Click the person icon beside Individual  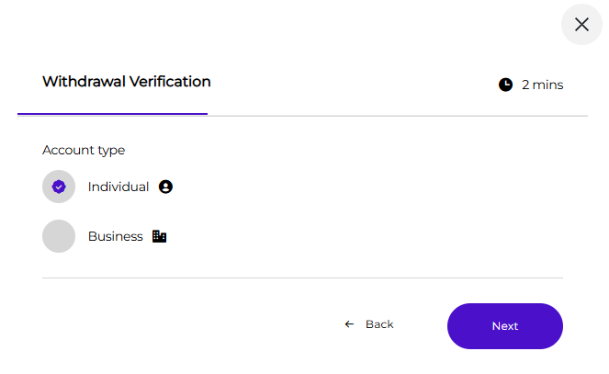click(165, 187)
